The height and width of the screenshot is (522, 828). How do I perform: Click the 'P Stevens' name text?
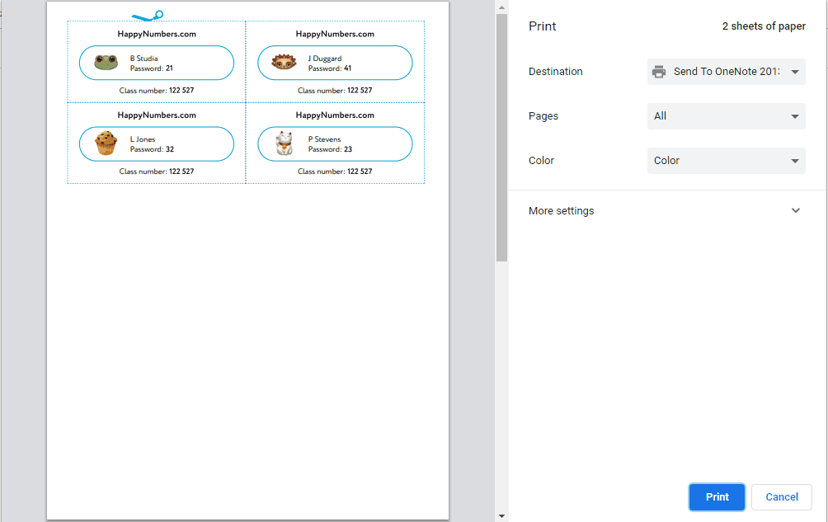pyautogui.click(x=325, y=139)
